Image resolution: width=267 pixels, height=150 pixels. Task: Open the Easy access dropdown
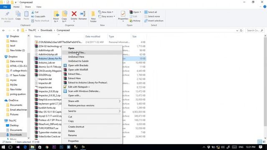[106, 17]
